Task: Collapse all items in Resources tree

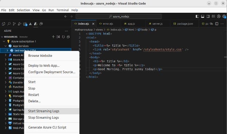Action: click(x=68, y=37)
